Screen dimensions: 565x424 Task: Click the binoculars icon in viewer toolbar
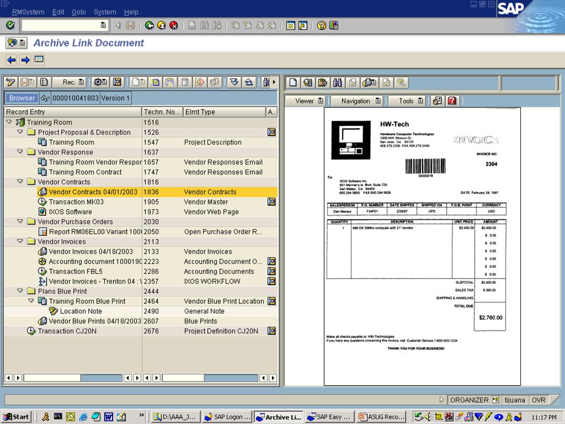338,82
